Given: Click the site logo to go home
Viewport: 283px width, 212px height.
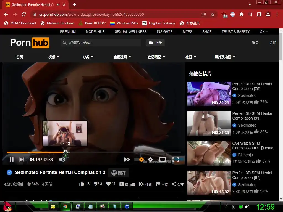Looking at the screenshot, I should click(30, 43).
